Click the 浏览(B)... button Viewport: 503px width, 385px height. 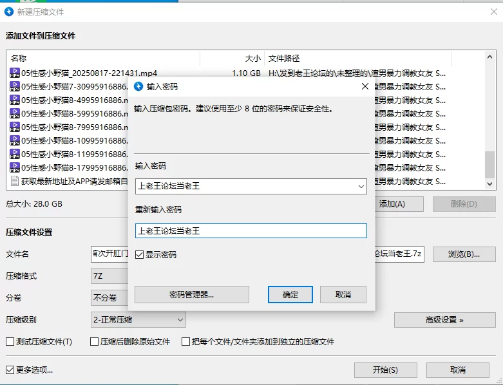[x=464, y=254]
